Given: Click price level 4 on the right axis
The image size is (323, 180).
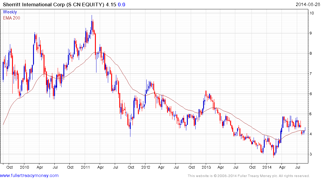Looking at the screenshot, I should (x=311, y=134).
